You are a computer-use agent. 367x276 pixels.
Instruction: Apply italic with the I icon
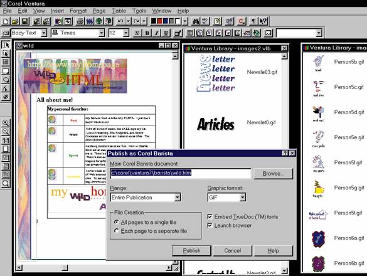tap(157, 33)
